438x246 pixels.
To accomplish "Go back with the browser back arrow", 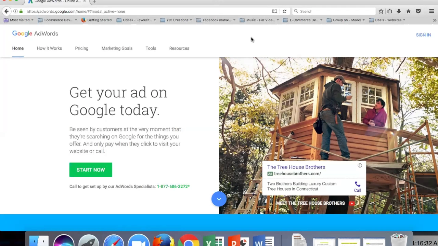I will click(x=7, y=11).
